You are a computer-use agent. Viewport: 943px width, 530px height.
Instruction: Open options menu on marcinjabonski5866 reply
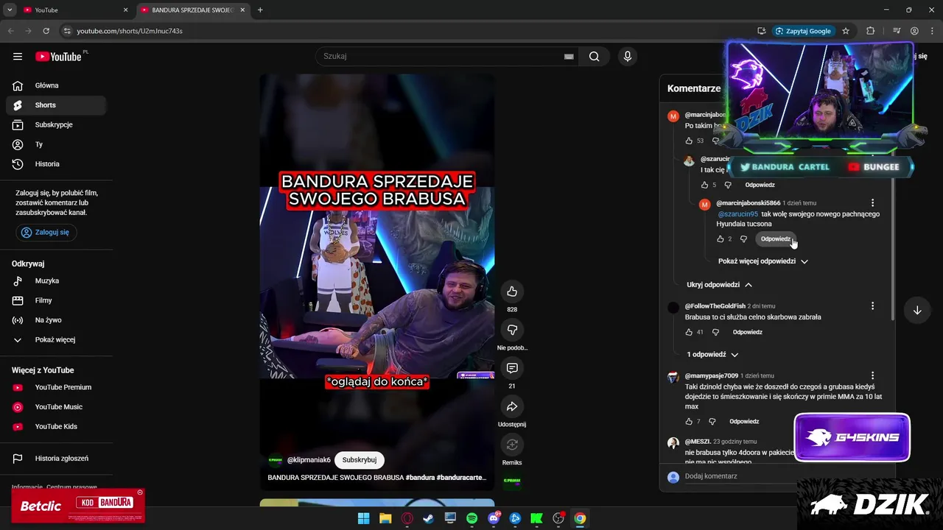[872, 203]
